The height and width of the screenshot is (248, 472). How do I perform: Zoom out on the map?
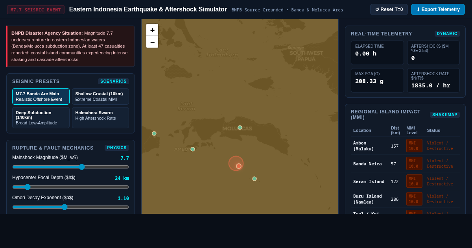tap(152, 42)
